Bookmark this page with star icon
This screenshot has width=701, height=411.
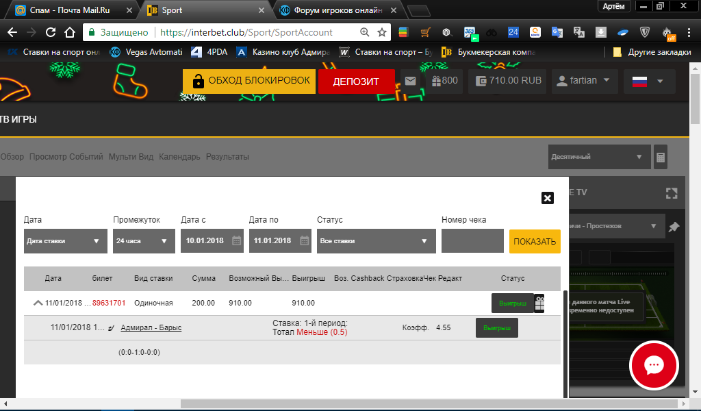click(382, 32)
